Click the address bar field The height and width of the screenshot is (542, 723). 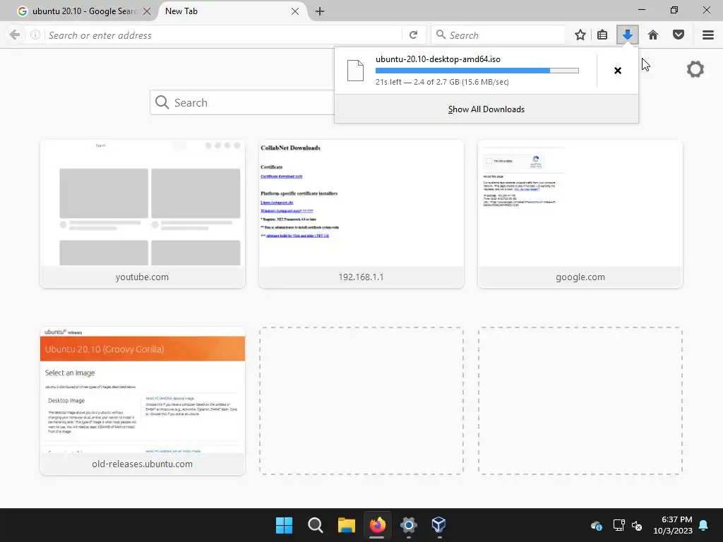(x=224, y=35)
